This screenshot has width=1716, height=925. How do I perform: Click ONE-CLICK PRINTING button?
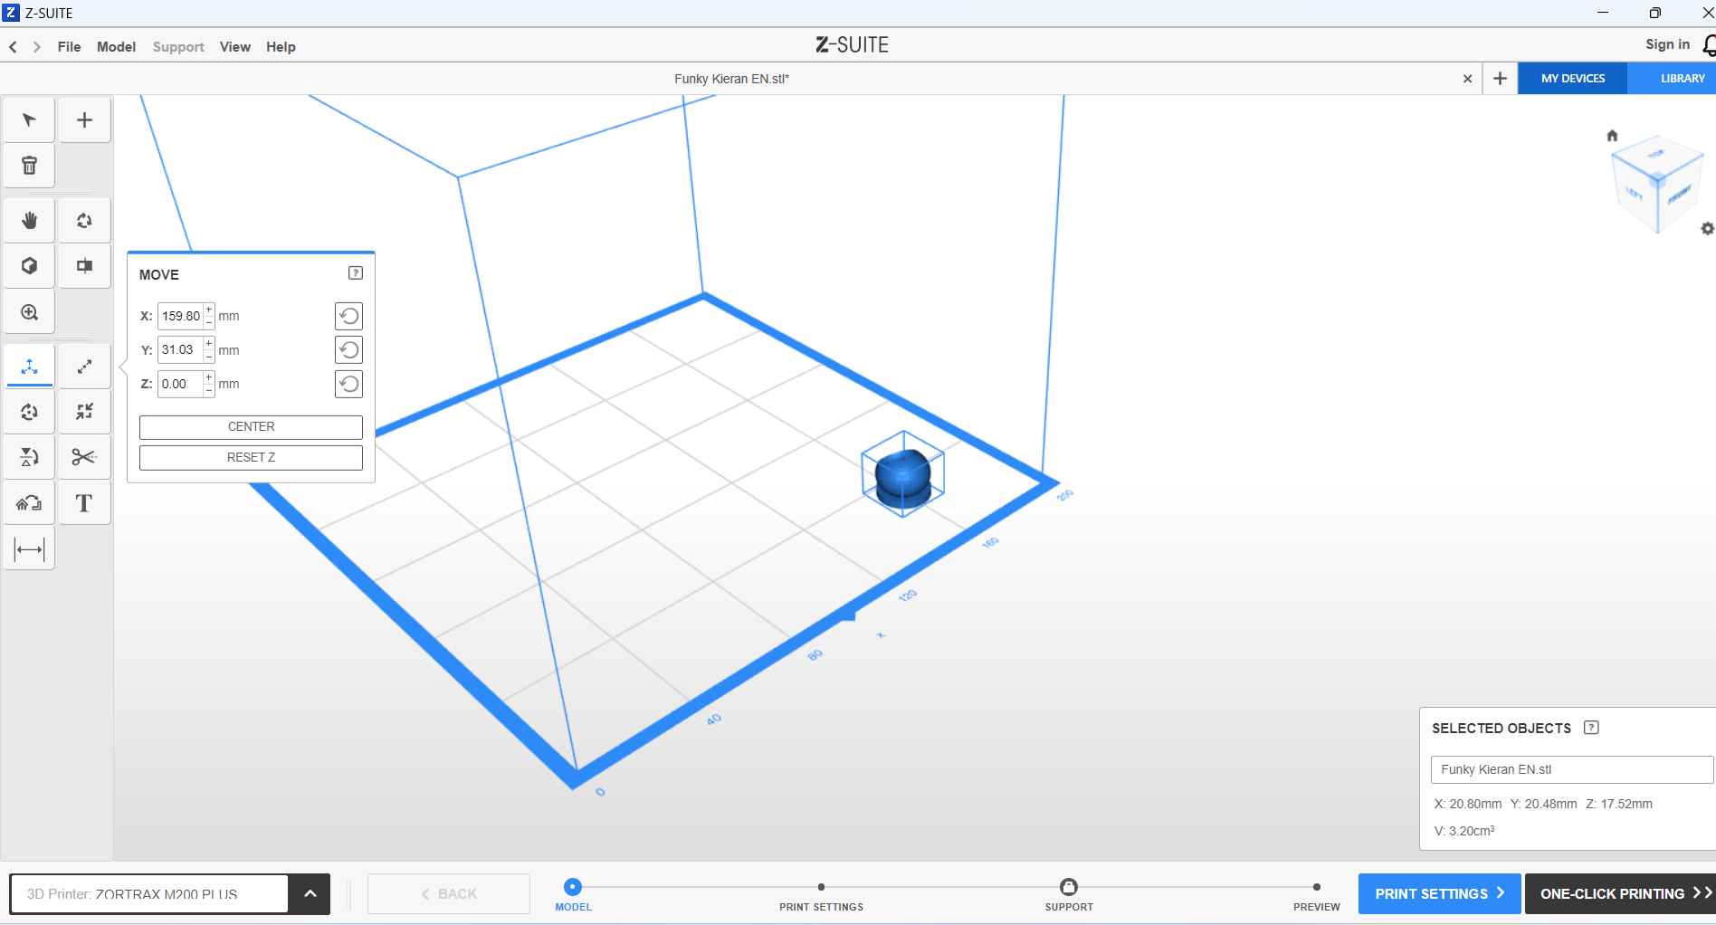coord(1620,894)
